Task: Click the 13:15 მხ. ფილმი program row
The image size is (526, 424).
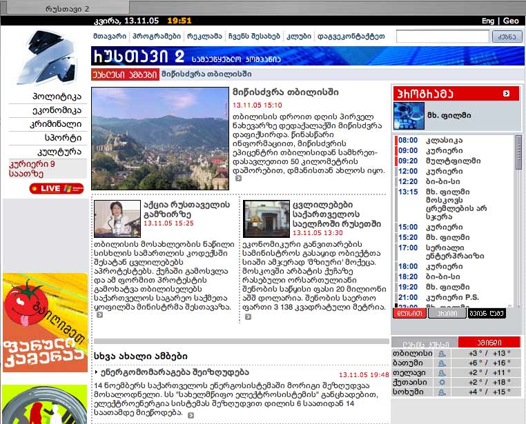Action: click(454, 204)
